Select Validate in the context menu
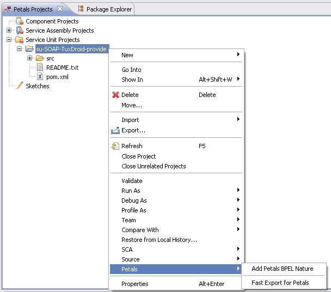Screen dimensions: 331x292 point(132,181)
